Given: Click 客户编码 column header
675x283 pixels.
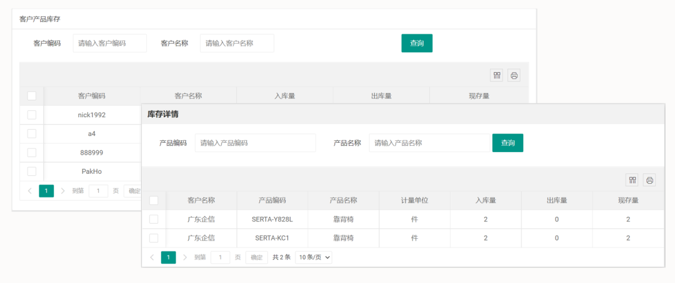Looking at the screenshot, I should click(92, 96).
